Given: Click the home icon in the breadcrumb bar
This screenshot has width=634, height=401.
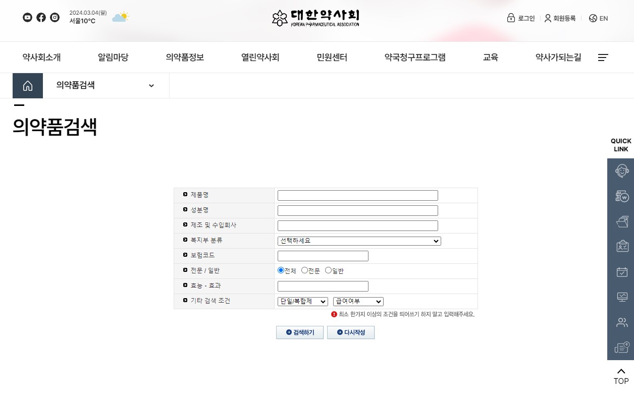Looking at the screenshot, I should [x=28, y=85].
